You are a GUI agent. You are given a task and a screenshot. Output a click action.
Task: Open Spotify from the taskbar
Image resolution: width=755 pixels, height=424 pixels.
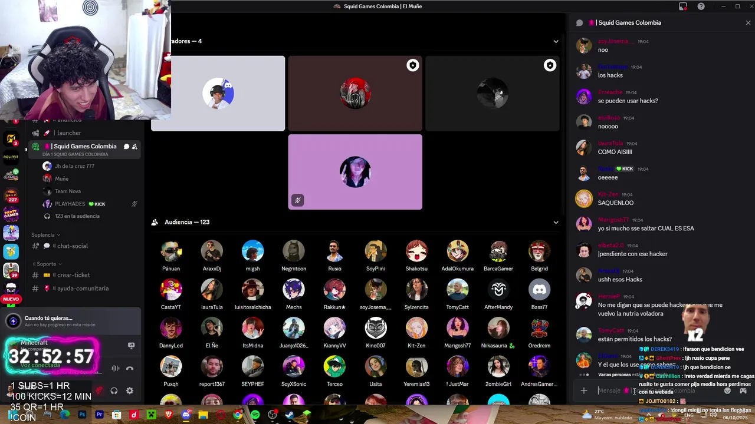pyautogui.click(x=255, y=415)
